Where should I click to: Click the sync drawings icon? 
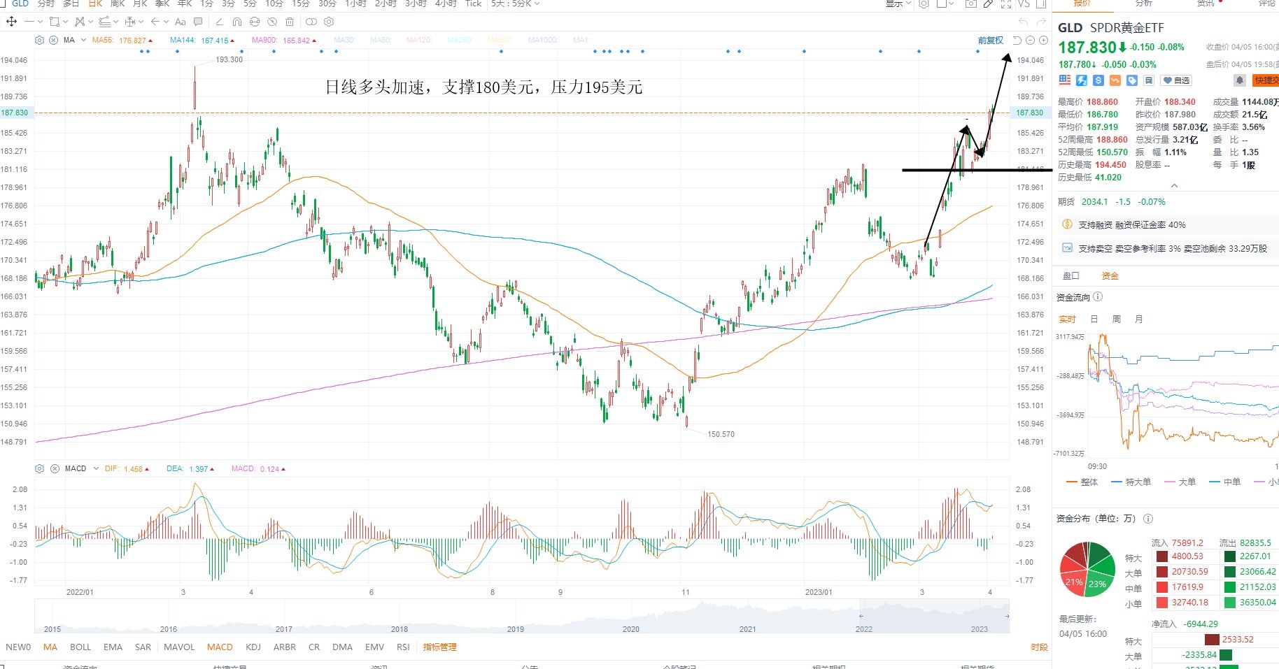pos(255,22)
